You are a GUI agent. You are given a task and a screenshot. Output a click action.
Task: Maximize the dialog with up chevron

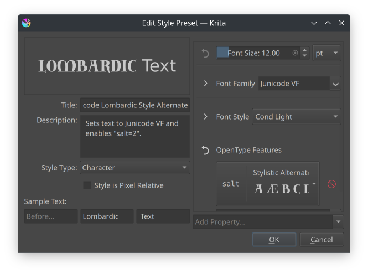(x=328, y=23)
